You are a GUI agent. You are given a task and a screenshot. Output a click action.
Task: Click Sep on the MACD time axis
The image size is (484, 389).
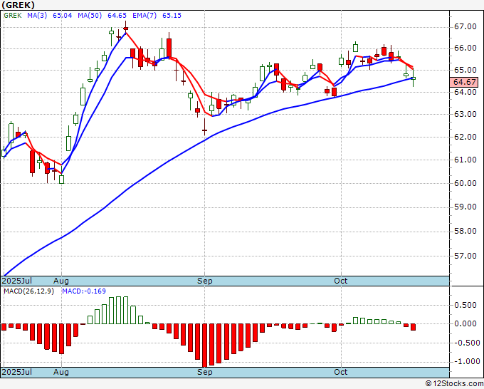tap(205, 372)
